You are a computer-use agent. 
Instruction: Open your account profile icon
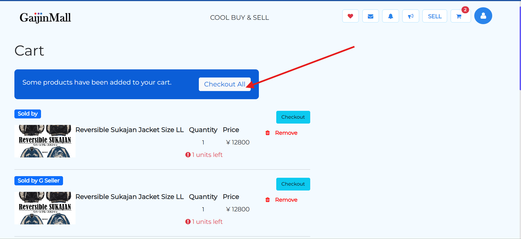point(483,16)
